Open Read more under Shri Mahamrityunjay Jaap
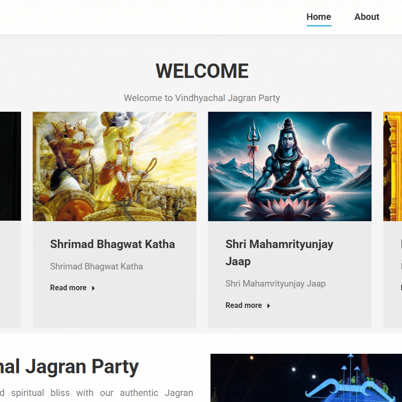 [x=244, y=306]
